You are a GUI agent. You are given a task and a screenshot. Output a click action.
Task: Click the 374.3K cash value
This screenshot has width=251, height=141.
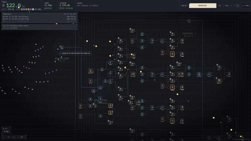(x=11, y=9)
